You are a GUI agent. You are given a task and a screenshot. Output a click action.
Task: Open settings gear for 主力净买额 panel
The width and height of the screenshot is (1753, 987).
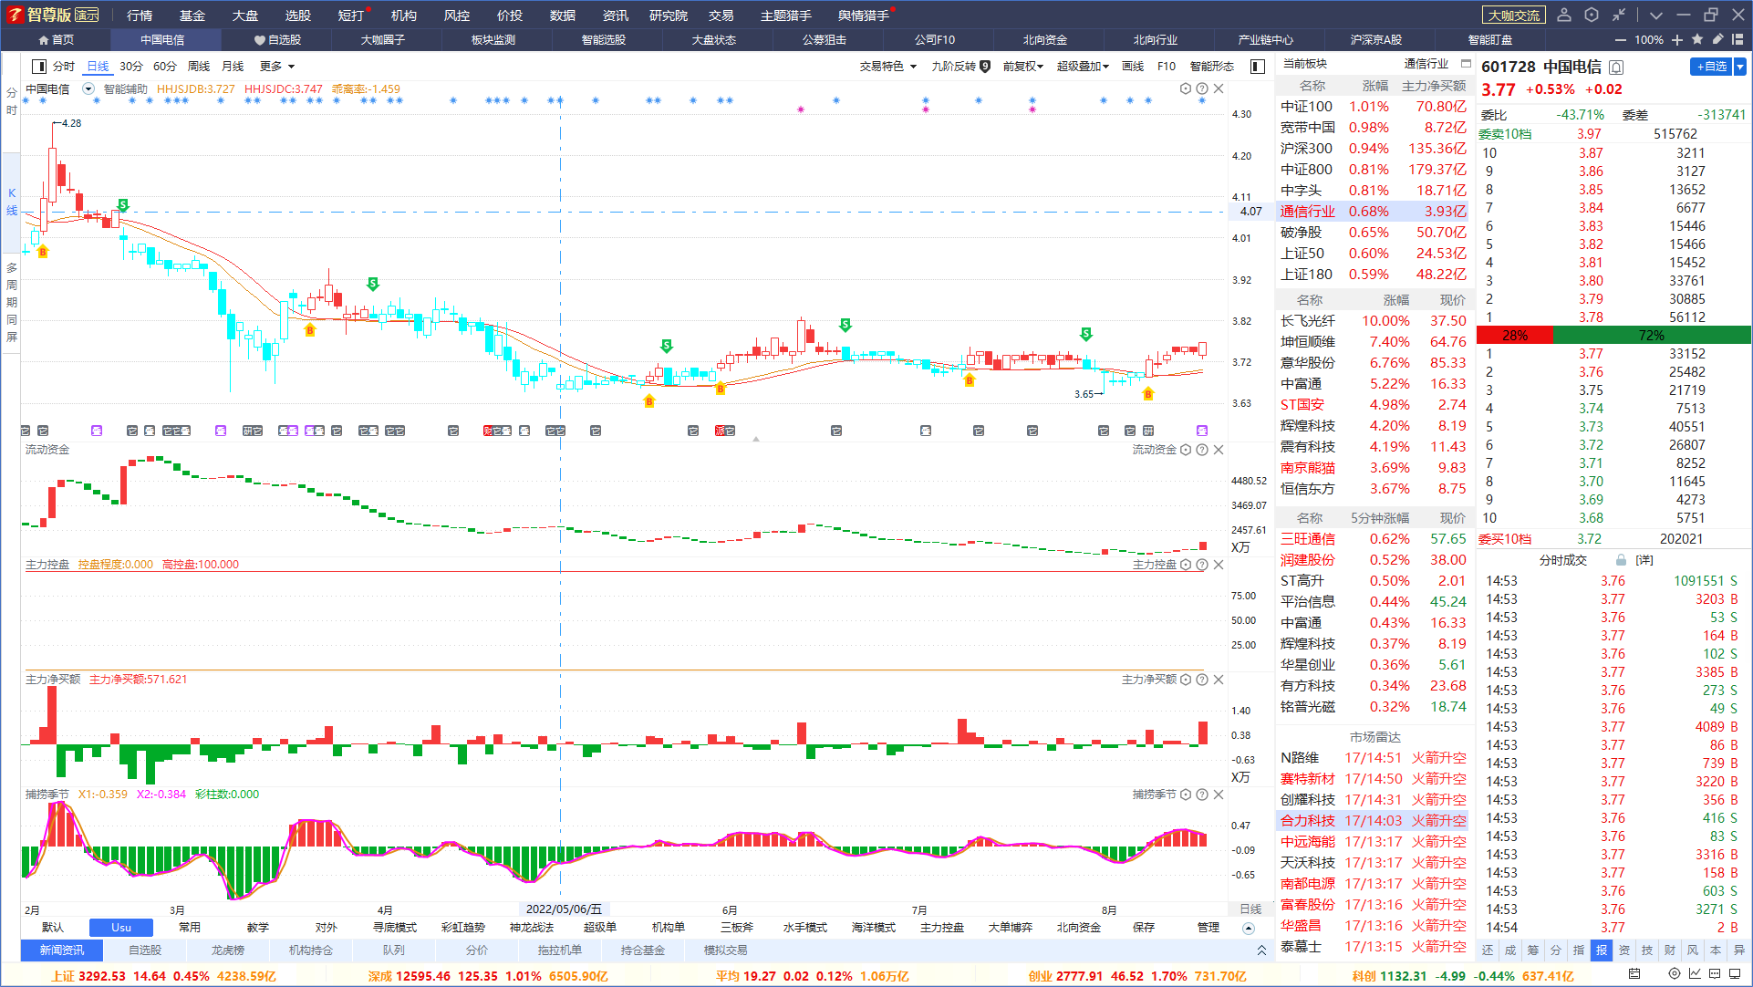pos(1186,680)
